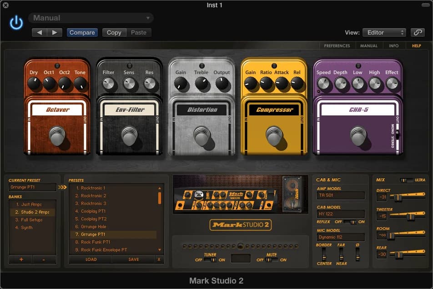The height and width of the screenshot is (289, 433).
Task: Click the Load preset button
Action: [x=91, y=259]
